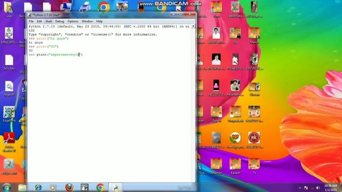This screenshot has width=342, height=192.
Task: Select the "Gp" image thumbnail on desktop
Action: pos(235,36)
